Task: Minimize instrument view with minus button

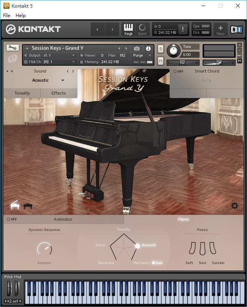Action: click(x=239, y=50)
